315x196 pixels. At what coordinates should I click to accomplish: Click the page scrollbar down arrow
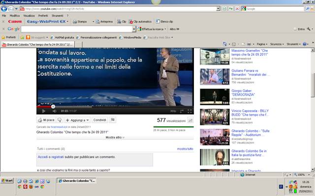[313, 170]
